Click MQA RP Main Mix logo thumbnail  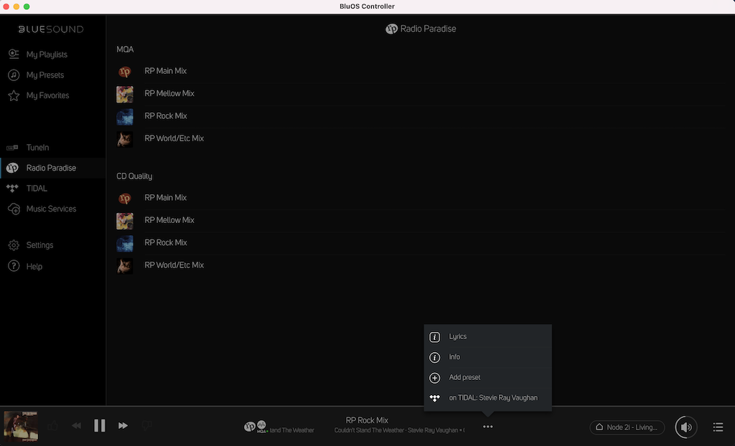pos(125,72)
